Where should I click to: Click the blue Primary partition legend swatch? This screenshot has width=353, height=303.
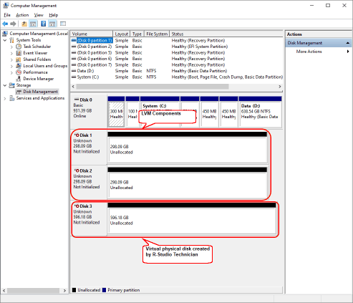point(104,290)
